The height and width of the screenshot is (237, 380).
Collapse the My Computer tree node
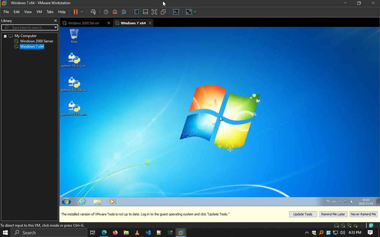tap(5, 36)
